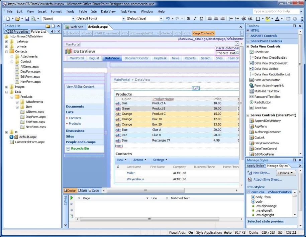
Task: Toggle Italic formatting
Action: pyautogui.click(x=195, y=19)
